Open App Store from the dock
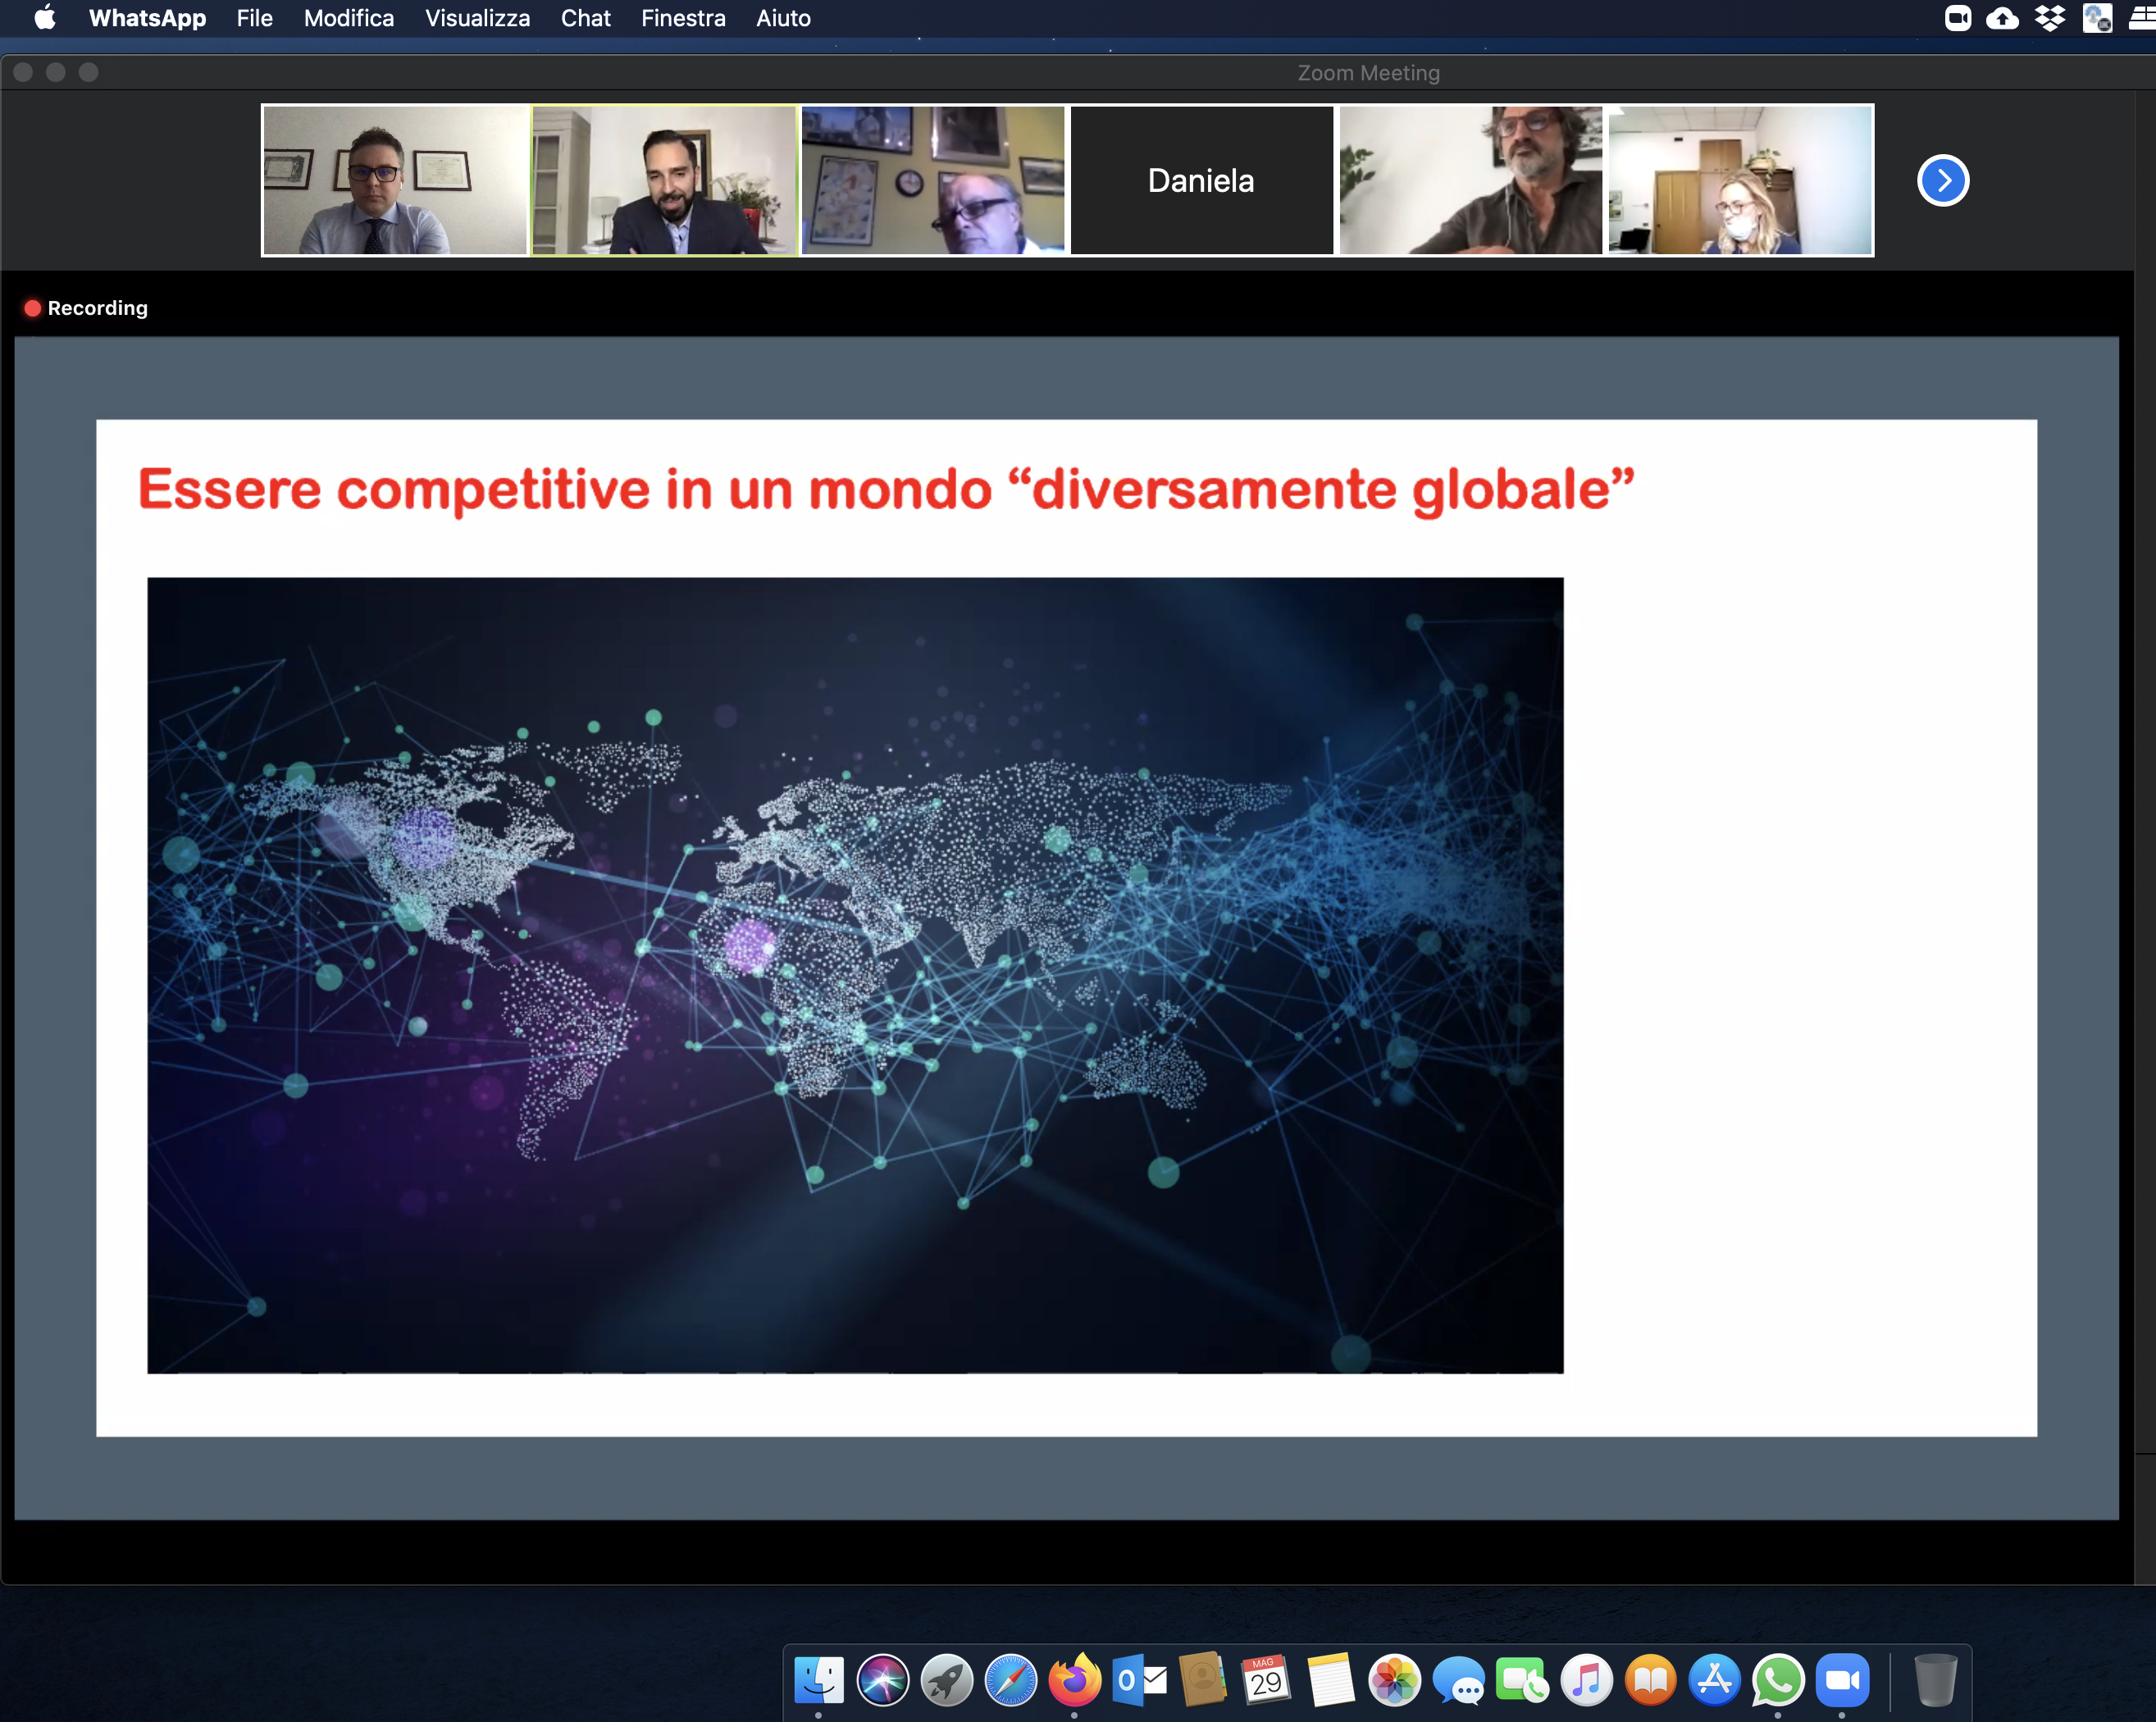The image size is (2156, 1722). pyautogui.click(x=1714, y=1680)
